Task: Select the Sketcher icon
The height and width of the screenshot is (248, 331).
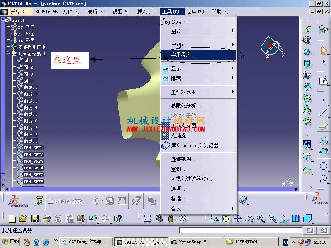Action: 324,81
